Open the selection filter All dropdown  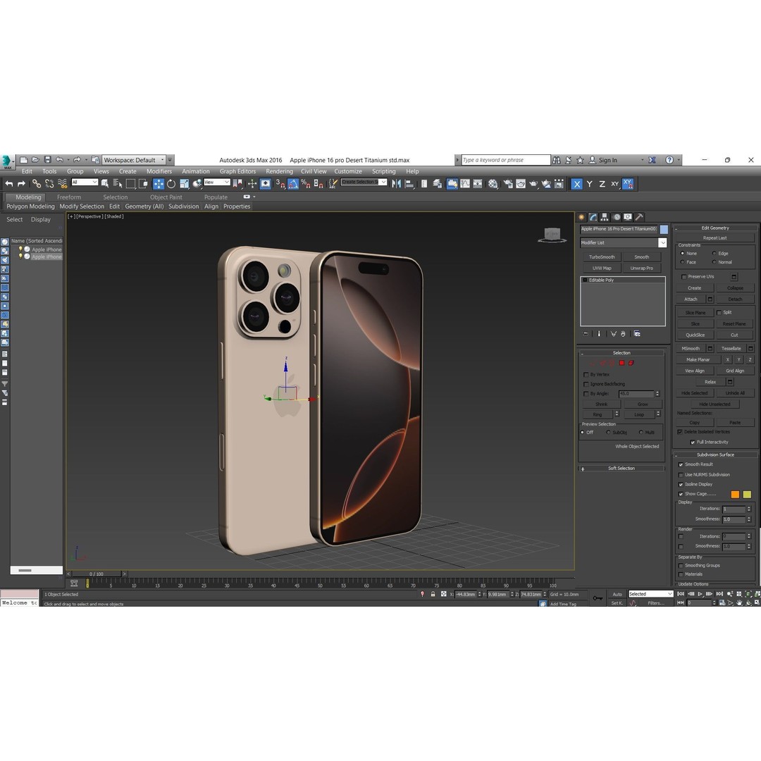coord(85,182)
